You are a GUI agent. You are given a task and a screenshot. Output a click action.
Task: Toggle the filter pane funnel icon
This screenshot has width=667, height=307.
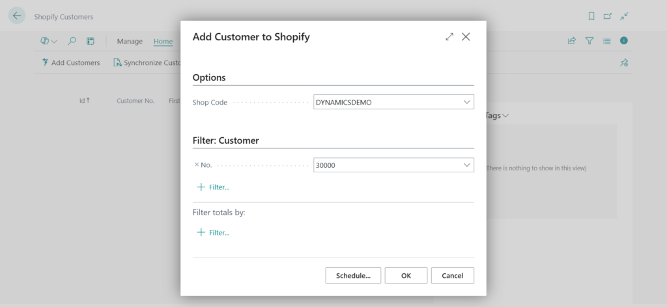589,41
